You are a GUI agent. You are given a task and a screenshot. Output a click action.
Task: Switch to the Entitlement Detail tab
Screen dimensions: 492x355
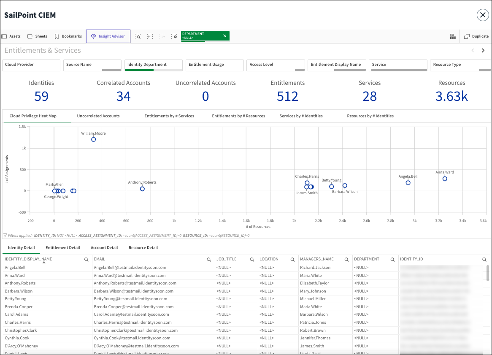click(63, 248)
